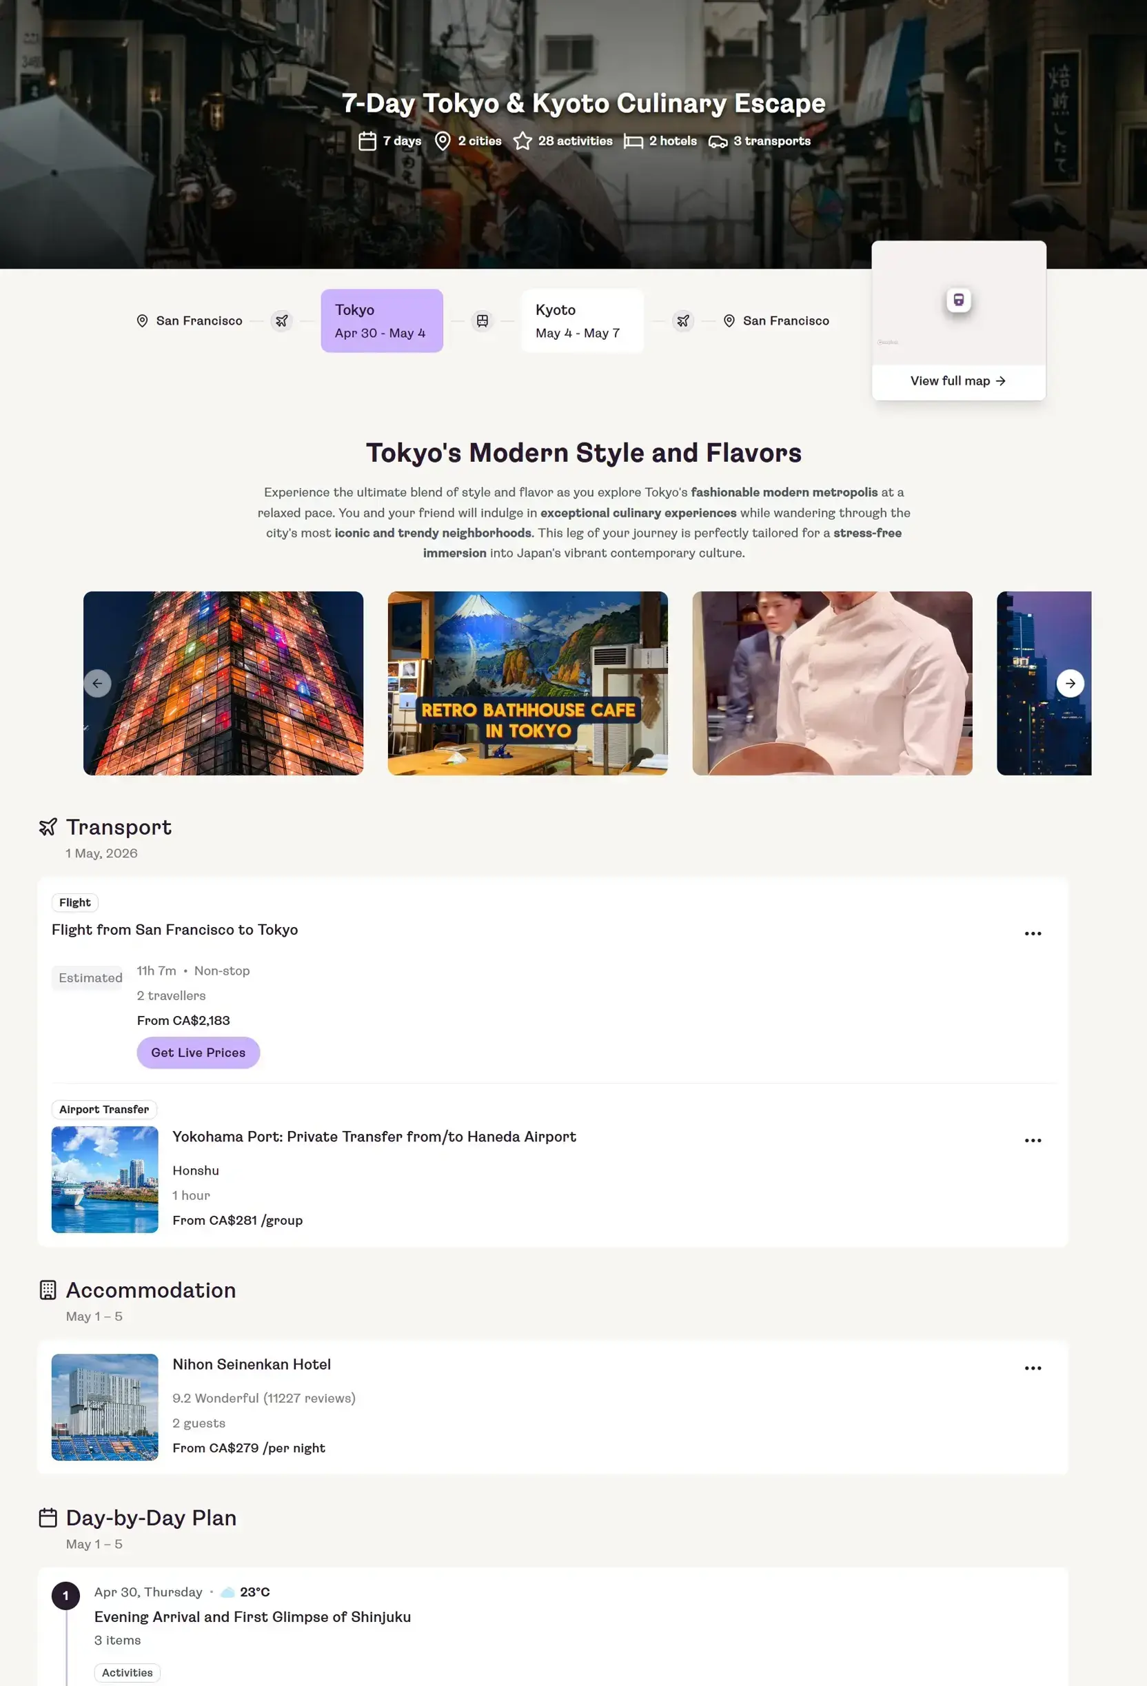
Task: Click the "2 cities" location pin icon
Action: point(443,141)
